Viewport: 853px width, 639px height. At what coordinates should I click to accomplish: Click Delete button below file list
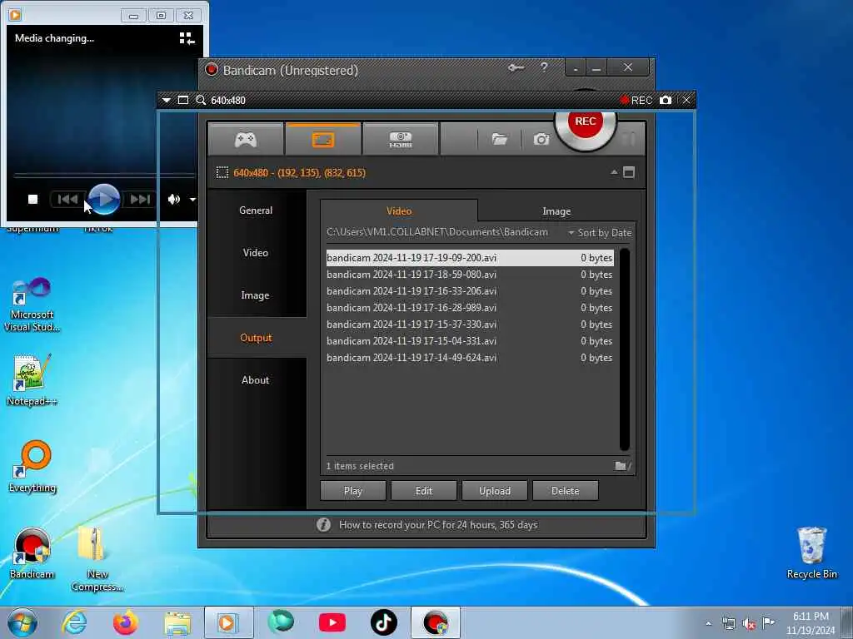pyautogui.click(x=566, y=491)
